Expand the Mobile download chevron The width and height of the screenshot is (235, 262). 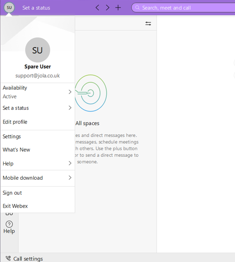[x=70, y=177]
